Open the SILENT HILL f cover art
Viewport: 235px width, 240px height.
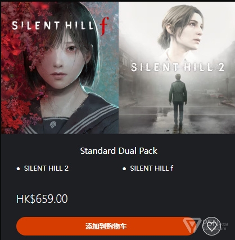(x=60, y=68)
